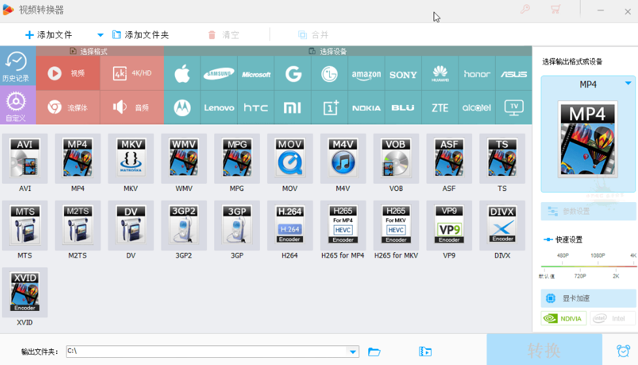Open the output folder browse icon
This screenshot has height=365, width=638.
(374, 352)
